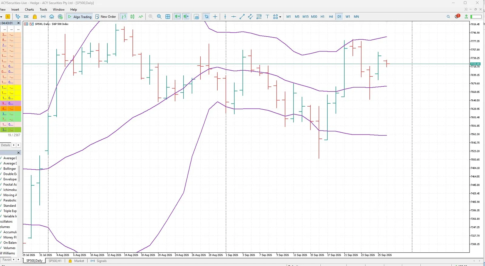The image size is (485, 266).
Task: Switch chart to candlestick style
Action: pos(132,17)
